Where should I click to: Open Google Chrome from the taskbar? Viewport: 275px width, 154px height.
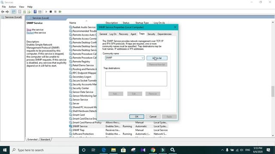153,150
